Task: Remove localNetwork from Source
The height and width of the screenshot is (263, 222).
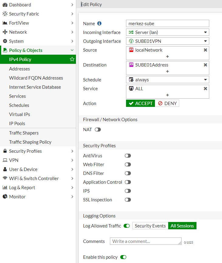Action: click(x=205, y=50)
